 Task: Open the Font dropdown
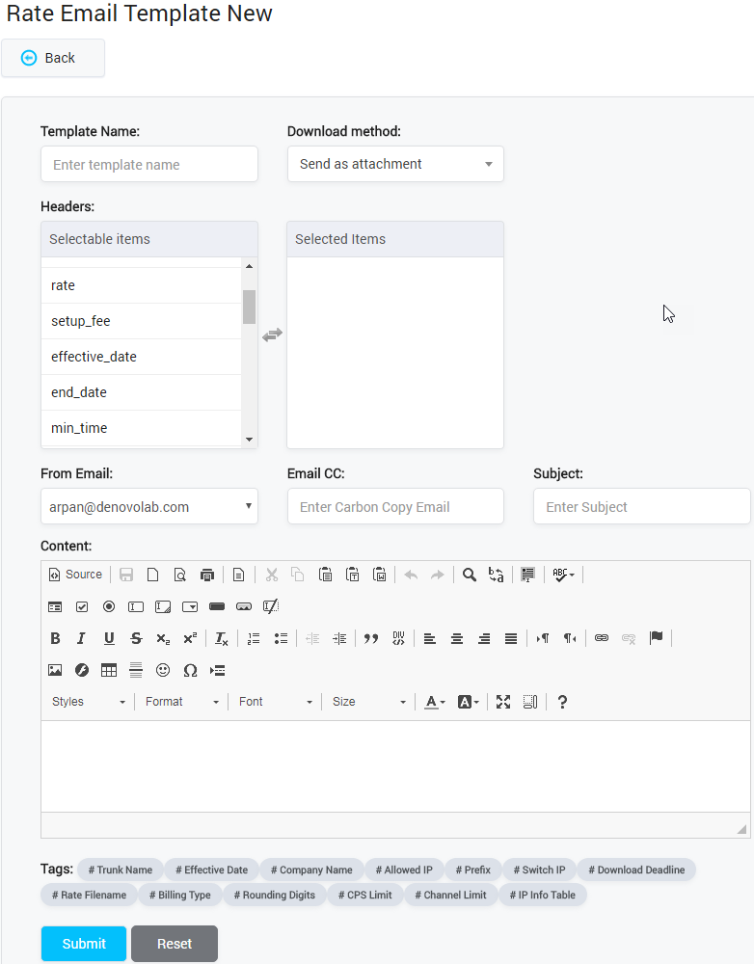tap(275, 702)
